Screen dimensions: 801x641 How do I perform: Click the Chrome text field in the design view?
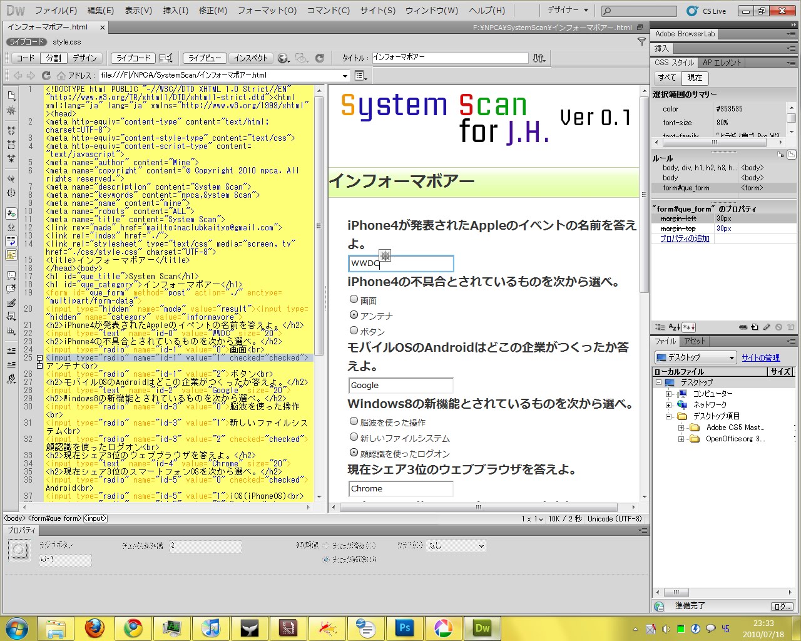pos(400,489)
